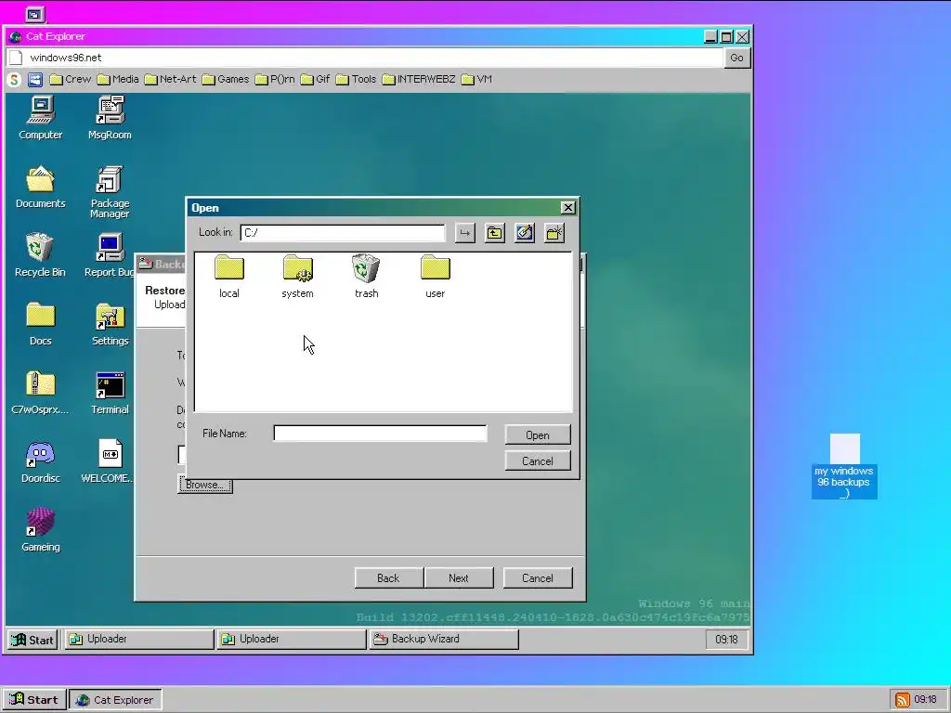This screenshot has height=713, width=951.
Task: Launch Package Manager from desktop
Action: (x=110, y=191)
